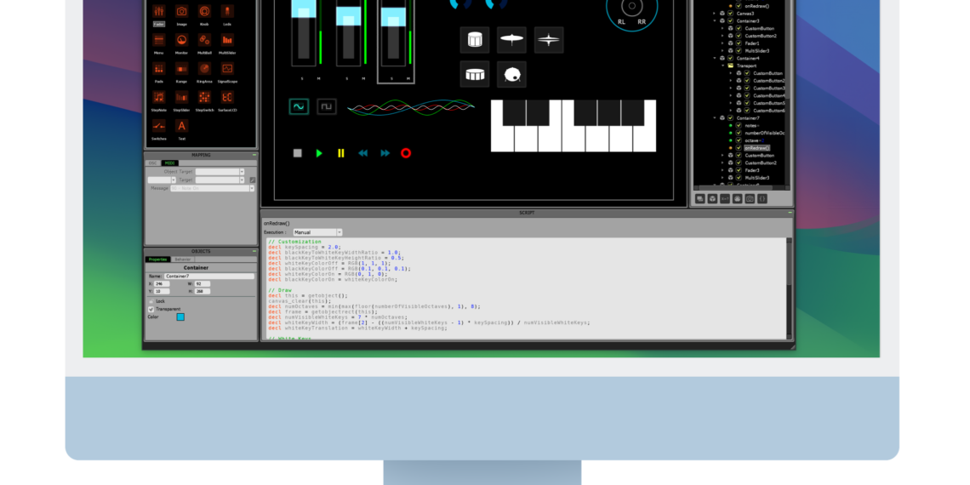Select the Knob object in the palette
Screen dimensions: 970x485
(x=204, y=12)
